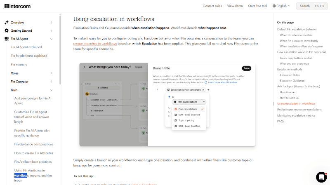Image resolution: width=330 pixels, height=185 pixels.
Task: Open Fin Guidance best practices
Action: coord(34,144)
